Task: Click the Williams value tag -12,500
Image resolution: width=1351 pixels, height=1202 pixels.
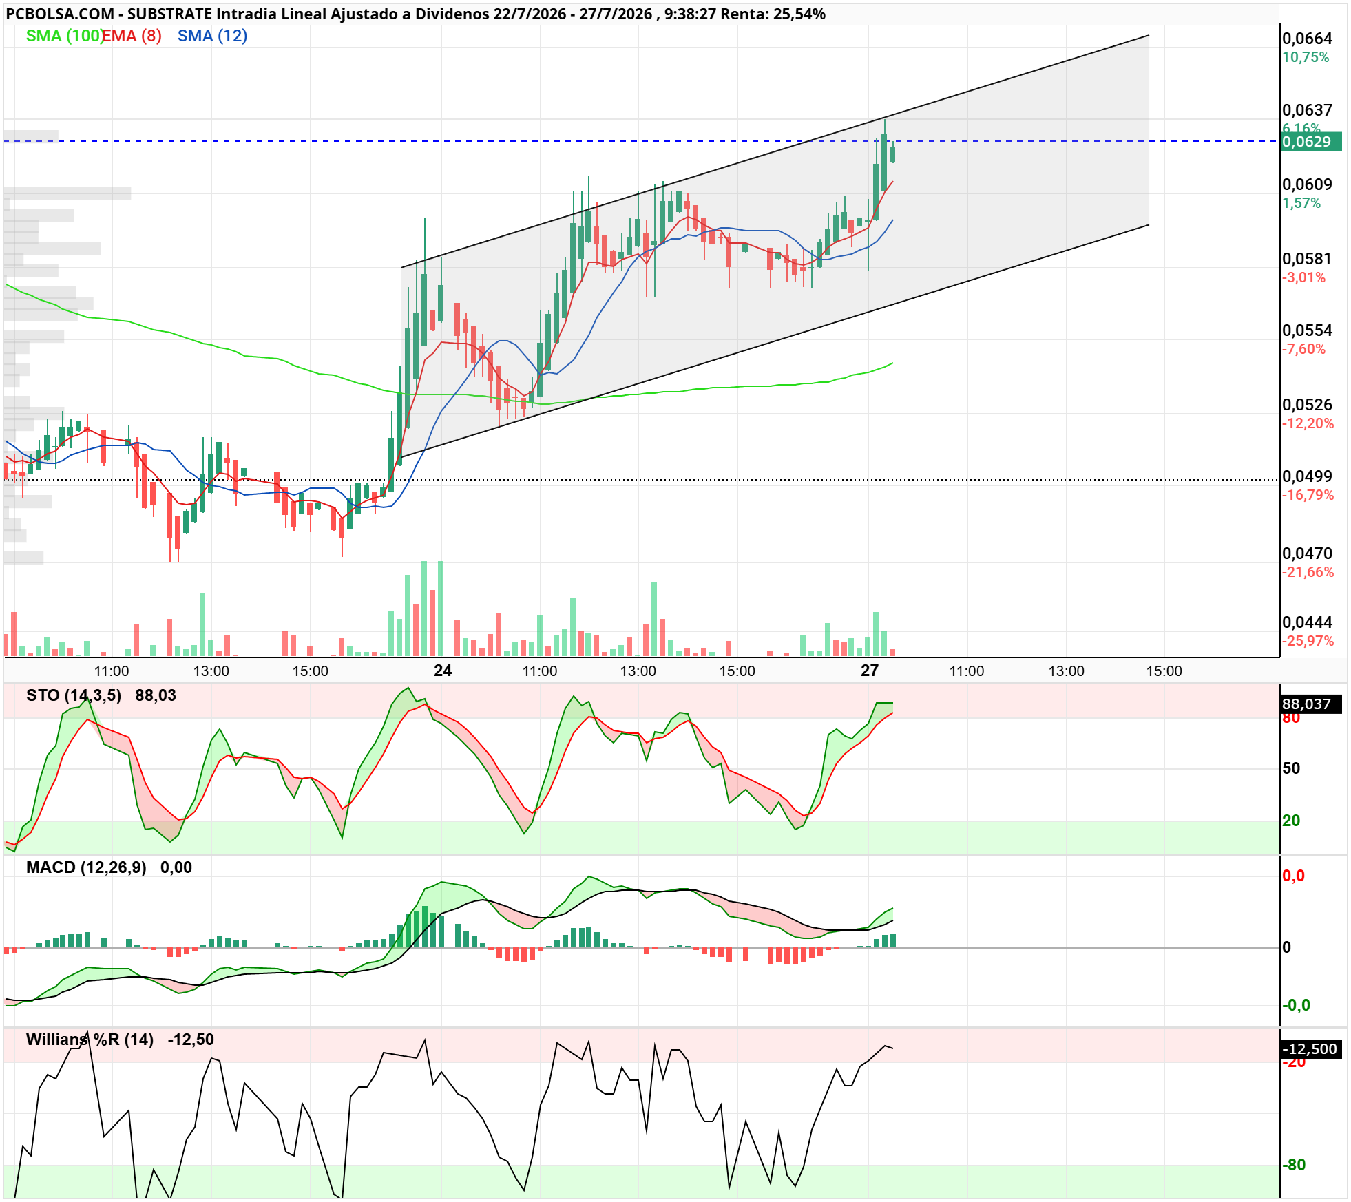Action: [x=1310, y=1049]
